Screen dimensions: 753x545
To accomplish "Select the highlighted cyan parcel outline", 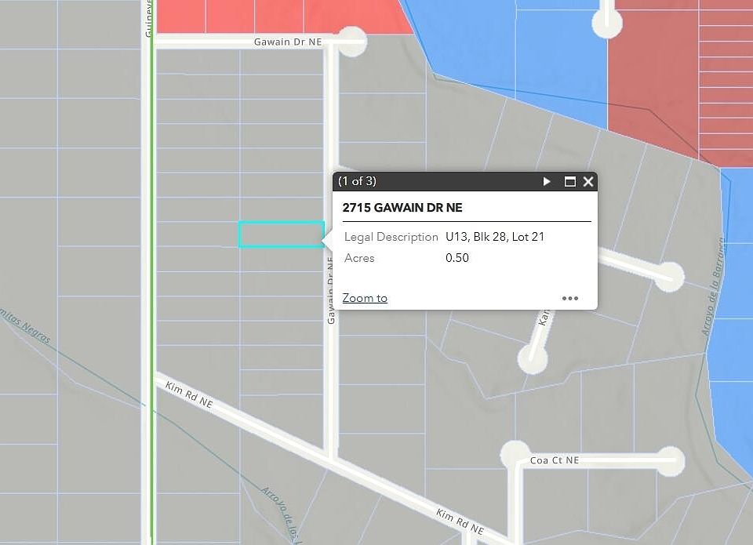I will click(282, 234).
